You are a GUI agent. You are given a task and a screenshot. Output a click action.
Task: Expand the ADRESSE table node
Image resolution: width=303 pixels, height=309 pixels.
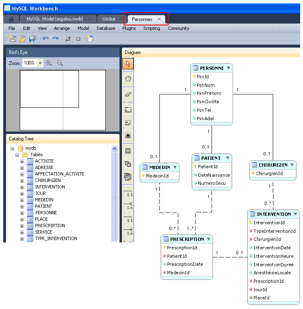(22, 168)
